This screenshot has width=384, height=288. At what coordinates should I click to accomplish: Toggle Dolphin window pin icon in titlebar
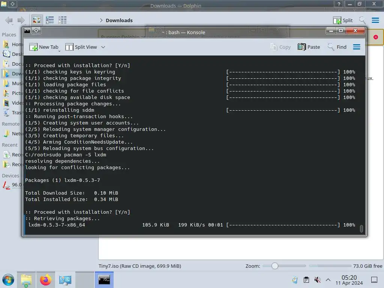pyautogui.click(x=12, y=4)
